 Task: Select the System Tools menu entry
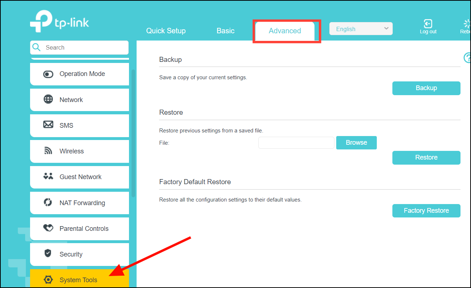coord(79,279)
